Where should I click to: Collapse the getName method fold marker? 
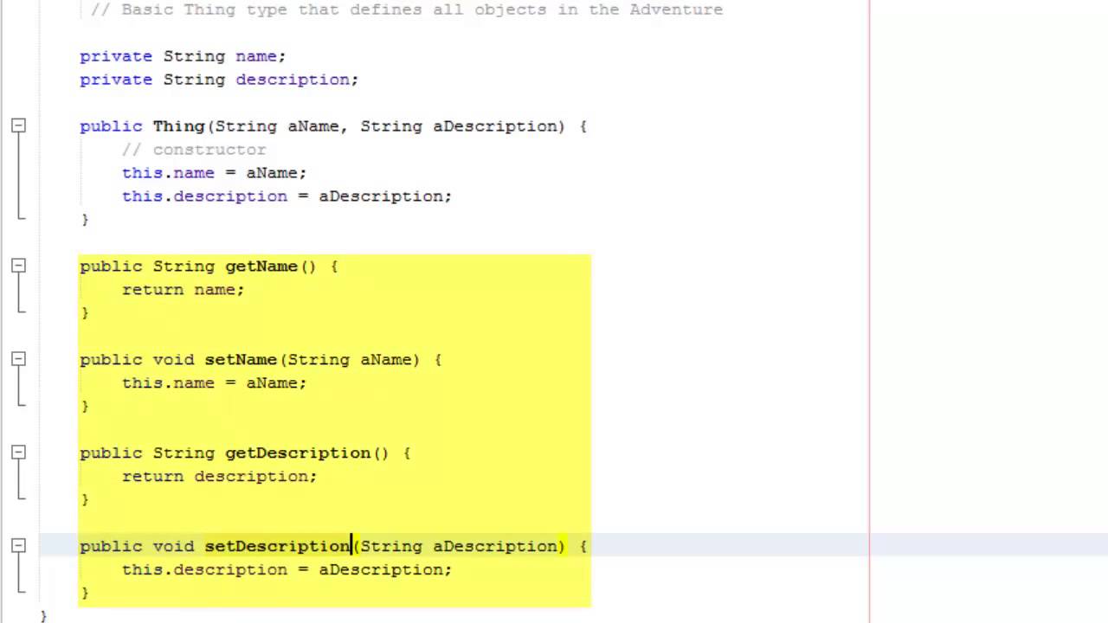(x=18, y=267)
